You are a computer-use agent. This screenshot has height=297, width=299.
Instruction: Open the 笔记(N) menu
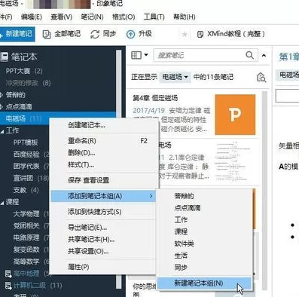coord(92,17)
